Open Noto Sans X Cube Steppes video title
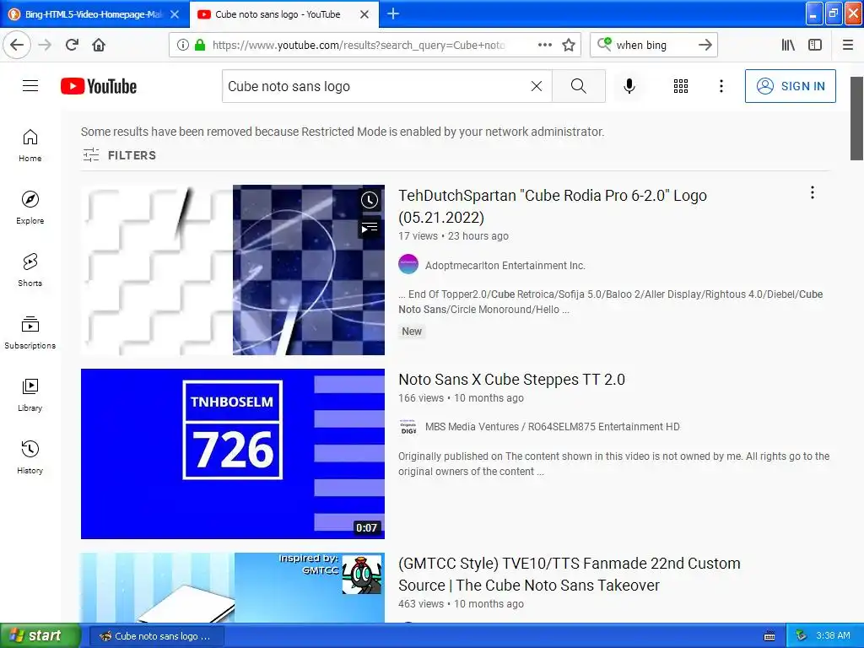This screenshot has height=648, width=864. tap(511, 380)
